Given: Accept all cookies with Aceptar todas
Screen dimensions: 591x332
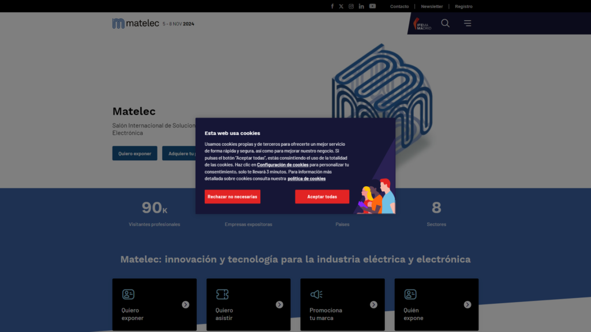Looking at the screenshot, I should [x=322, y=197].
